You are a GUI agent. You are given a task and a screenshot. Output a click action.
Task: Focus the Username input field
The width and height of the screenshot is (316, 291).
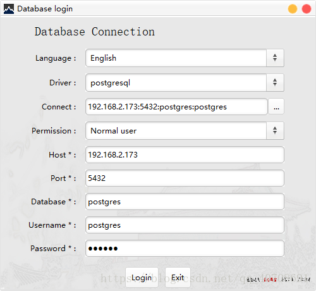click(x=185, y=225)
